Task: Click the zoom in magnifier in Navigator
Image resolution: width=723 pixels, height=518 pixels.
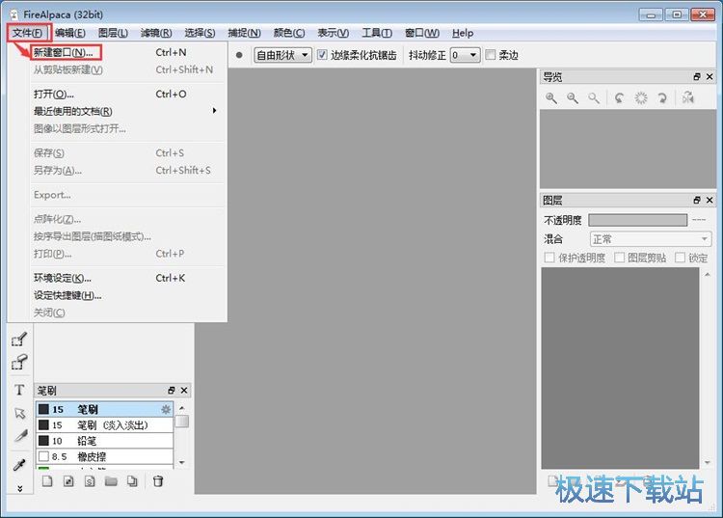Action: click(x=551, y=98)
